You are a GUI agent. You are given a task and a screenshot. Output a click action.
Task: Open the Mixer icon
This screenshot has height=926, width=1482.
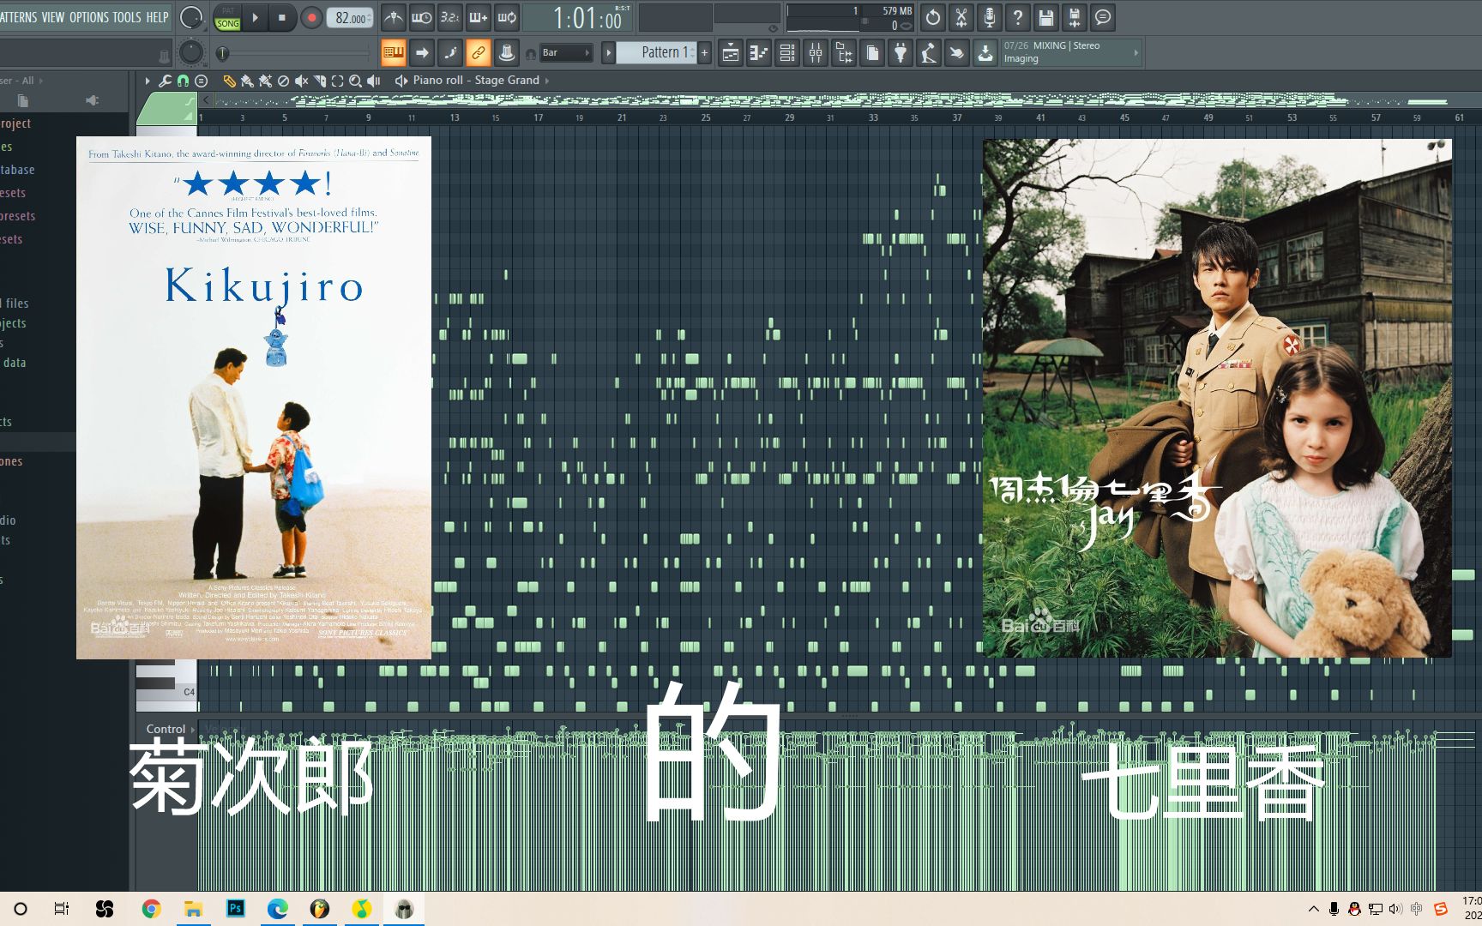click(x=816, y=53)
